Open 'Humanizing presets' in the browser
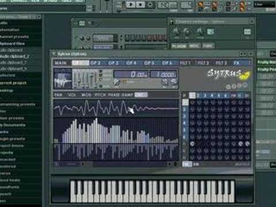This screenshot has width=276, height=207. tap(17, 105)
